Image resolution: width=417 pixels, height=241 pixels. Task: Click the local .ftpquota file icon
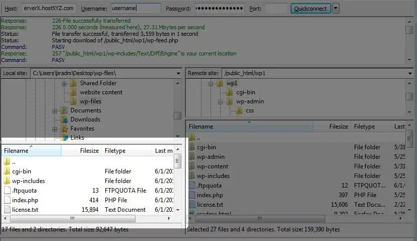pyautogui.click(x=8, y=191)
